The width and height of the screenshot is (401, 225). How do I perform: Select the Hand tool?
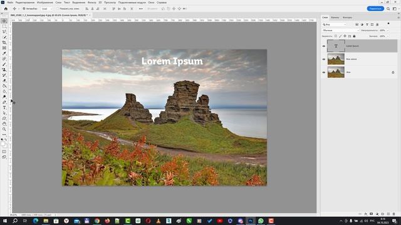4,124
